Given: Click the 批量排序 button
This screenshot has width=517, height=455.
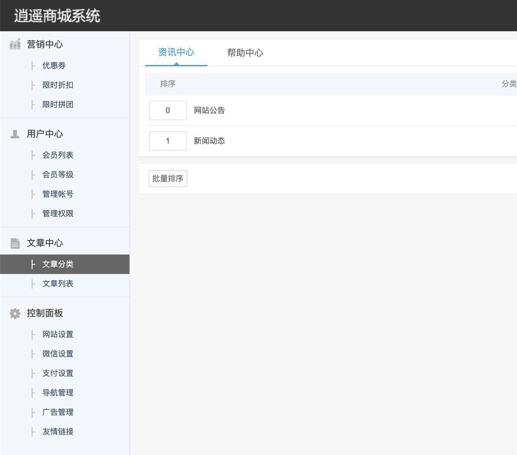Looking at the screenshot, I should click(168, 179).
